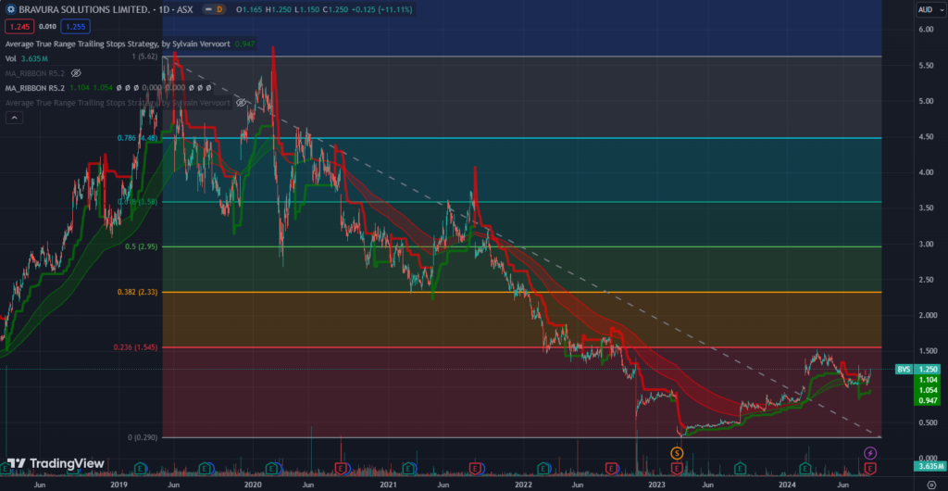Select the Fibonacci 0.382 (2.33) level label
The image size is (948, 491).
click(x=137, y=292)
